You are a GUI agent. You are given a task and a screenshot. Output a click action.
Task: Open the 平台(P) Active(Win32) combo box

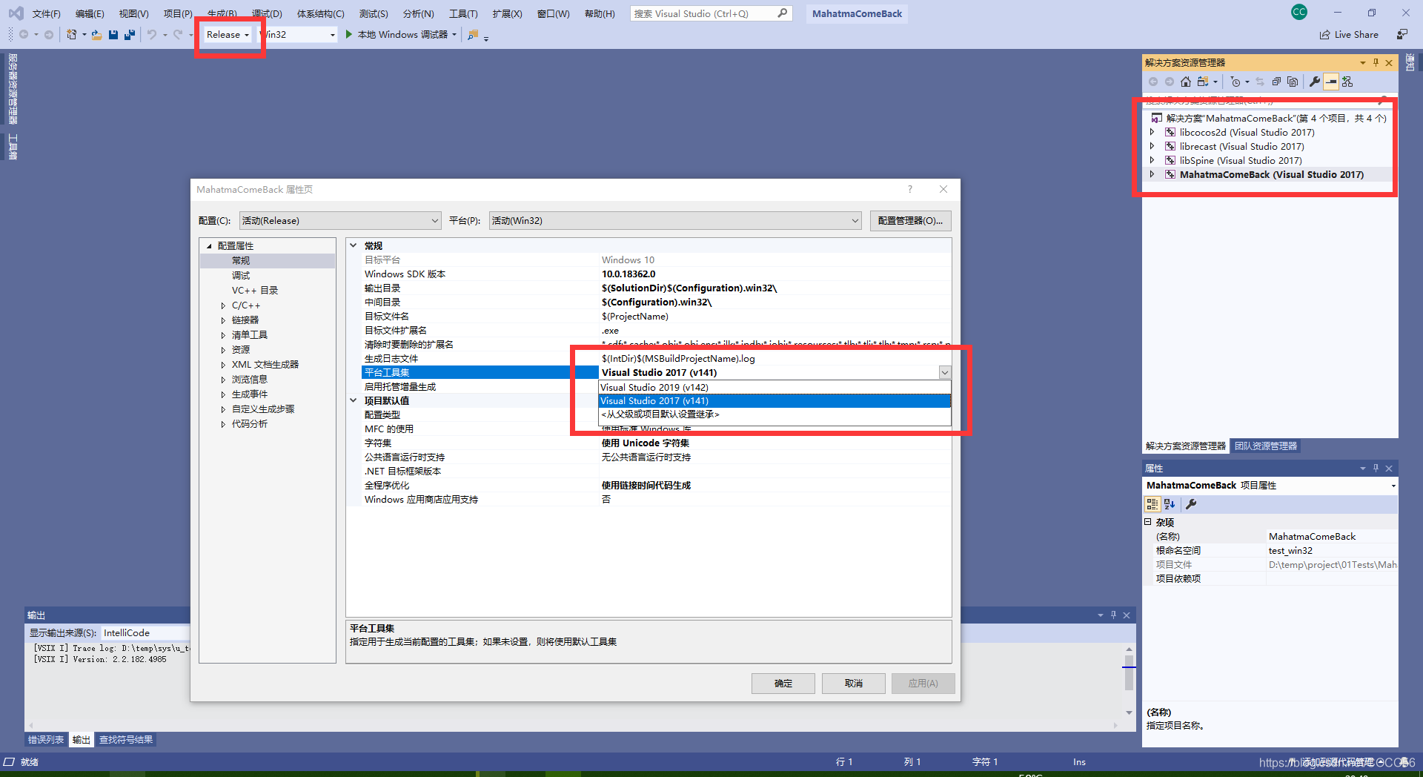coord(675,220)
